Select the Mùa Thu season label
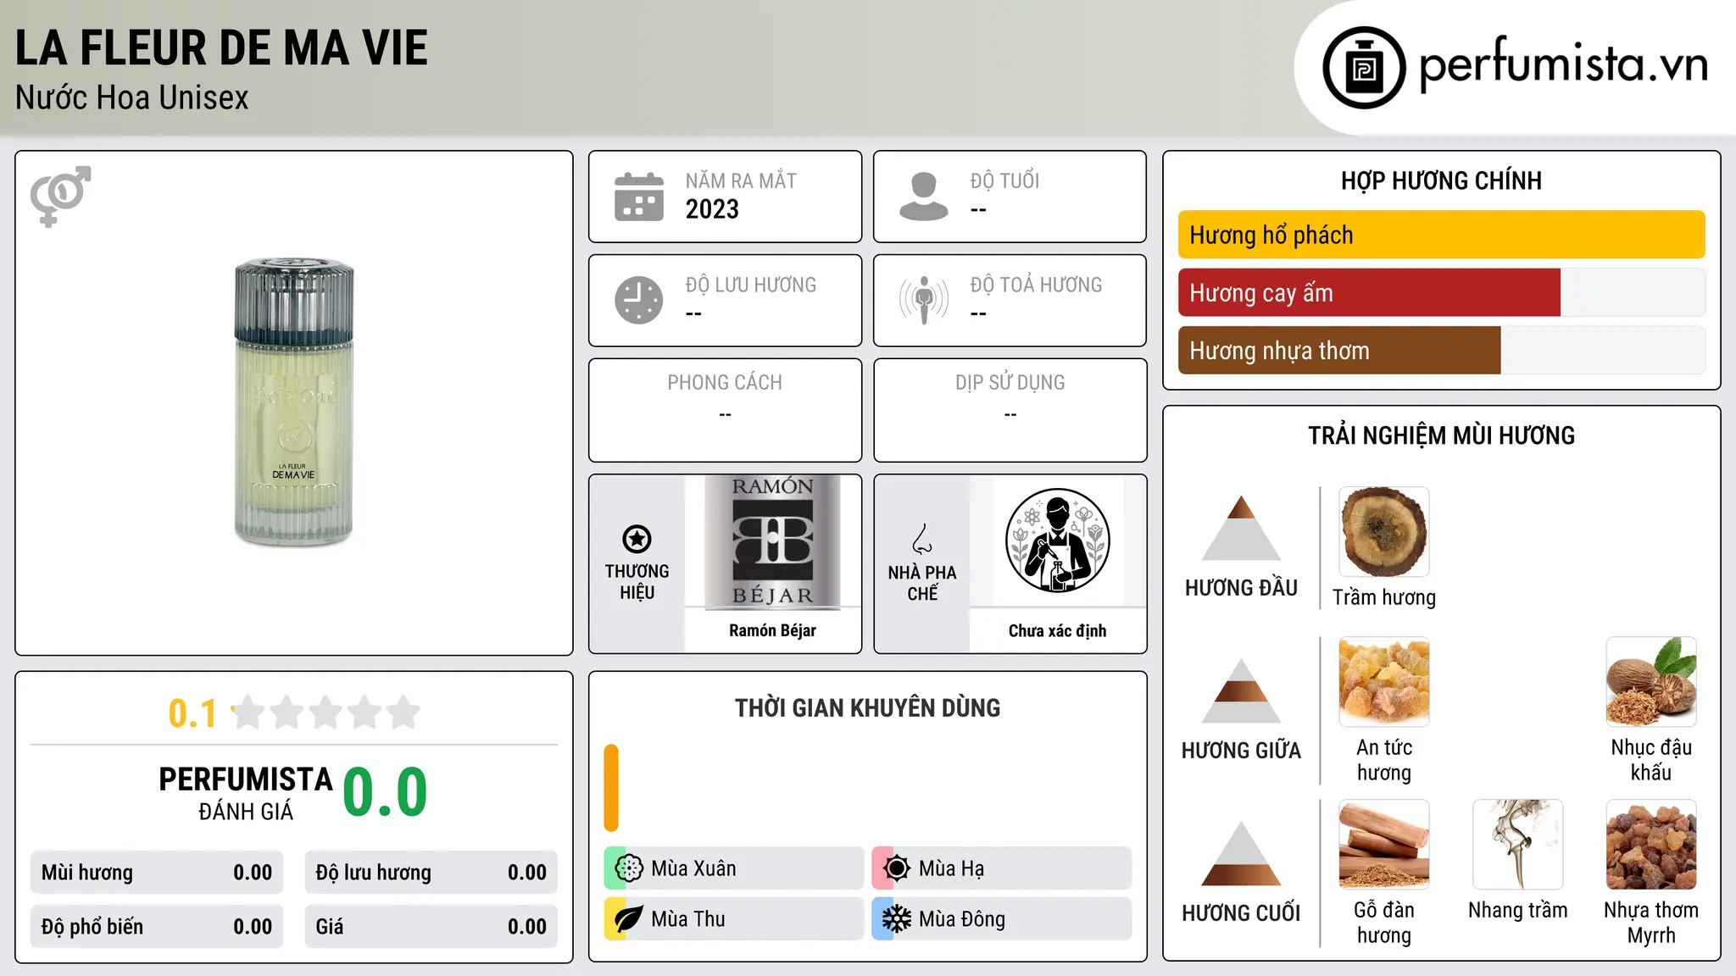This screenshot has width=1736, height=976. coord(688,919)
